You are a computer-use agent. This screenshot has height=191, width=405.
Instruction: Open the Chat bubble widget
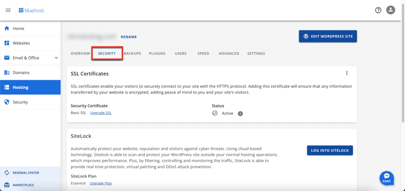click(386, 178)
